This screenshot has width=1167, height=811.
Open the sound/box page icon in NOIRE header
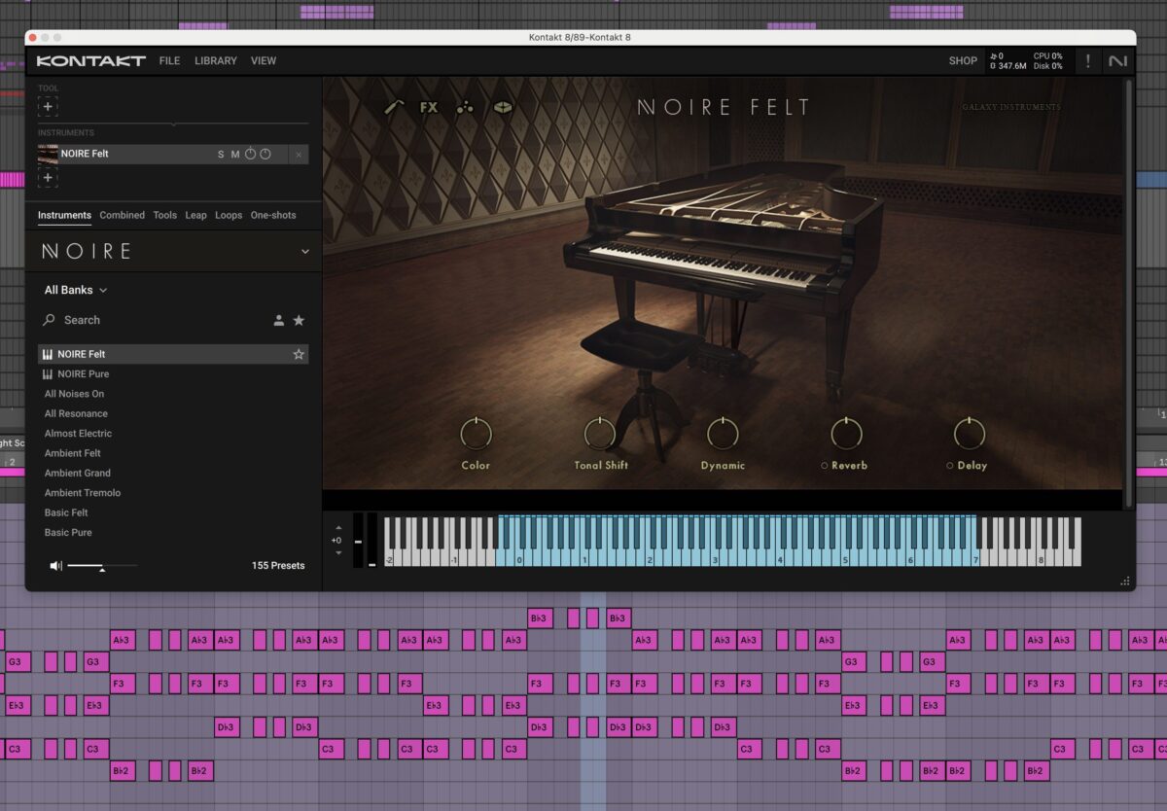click(503, 107)
